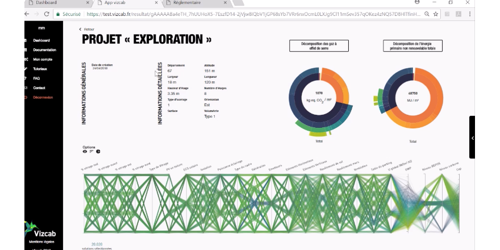This screenshot has height=250, width=500.
Task: Click the 'ECS solaire' axis label
Action: 191,168
